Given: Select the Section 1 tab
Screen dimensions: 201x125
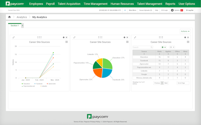Looking at the screenshot, I should (15, 26).
